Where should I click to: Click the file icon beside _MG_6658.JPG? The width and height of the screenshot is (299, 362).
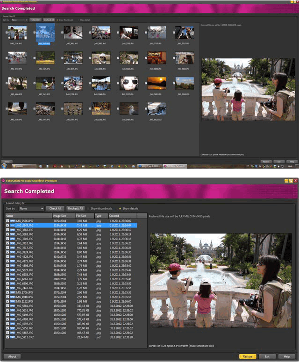(x=12, y=275)
